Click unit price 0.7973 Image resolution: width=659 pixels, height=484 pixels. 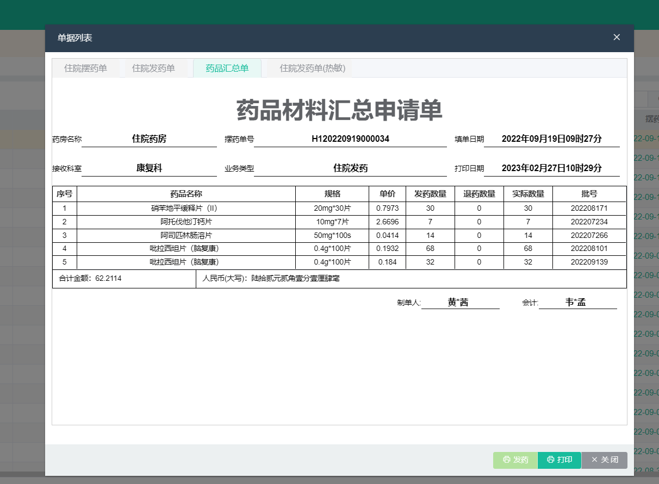pos(388,208)
